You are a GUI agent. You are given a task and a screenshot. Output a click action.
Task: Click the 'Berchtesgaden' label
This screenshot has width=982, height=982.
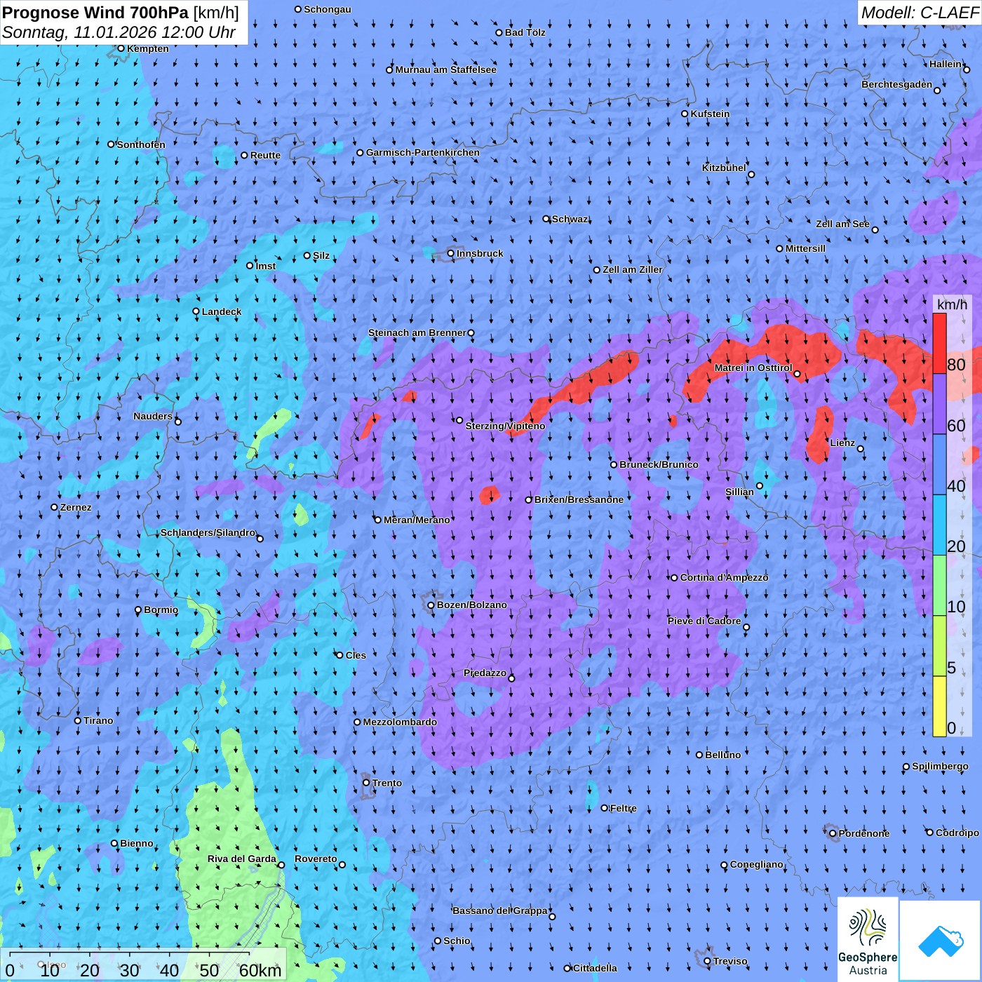[897, 84]
